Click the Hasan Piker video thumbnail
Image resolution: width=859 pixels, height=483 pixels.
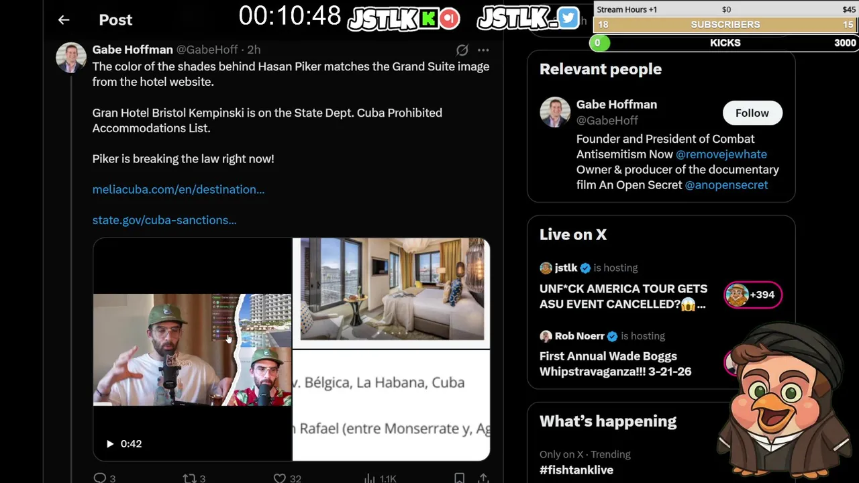pyautogui.click(x=192, y=350)
